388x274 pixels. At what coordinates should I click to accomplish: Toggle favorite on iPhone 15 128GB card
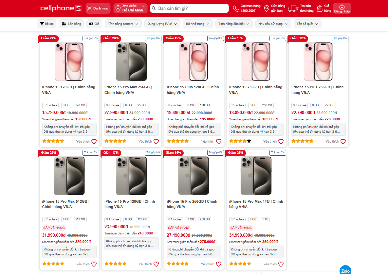(x=95, y=141)
